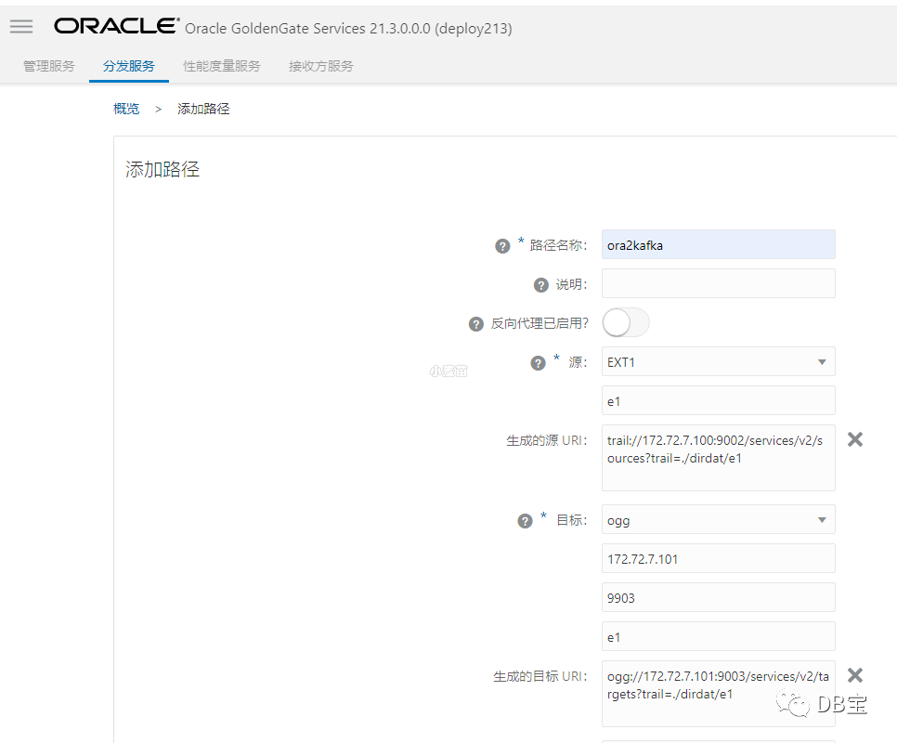Clear the generated source URI with X
The image size is (897, 743).
point(855,439)
